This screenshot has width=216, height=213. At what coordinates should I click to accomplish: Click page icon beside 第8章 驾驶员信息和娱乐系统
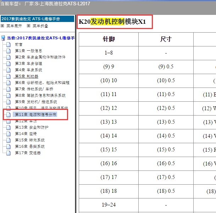pyautogui.click(x=9, y=95)
